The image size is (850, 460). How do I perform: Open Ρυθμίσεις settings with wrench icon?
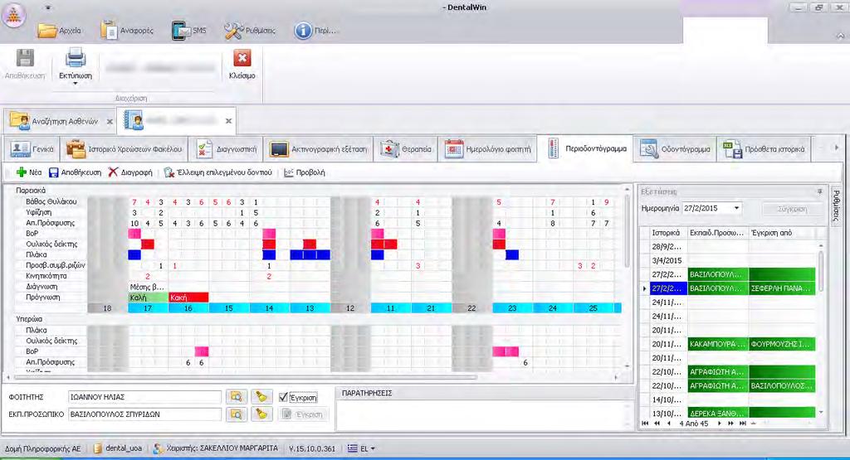coord(250,31)
